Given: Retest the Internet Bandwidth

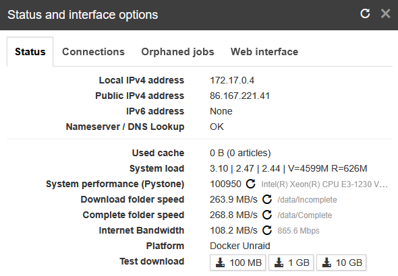Looking at the screenshot, I should coord(267,230).
